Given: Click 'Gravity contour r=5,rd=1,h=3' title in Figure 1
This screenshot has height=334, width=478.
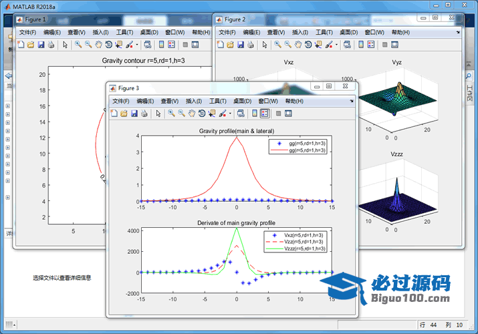Looking at the screenshot, I should pyautogui.click(x=143, y=61).
